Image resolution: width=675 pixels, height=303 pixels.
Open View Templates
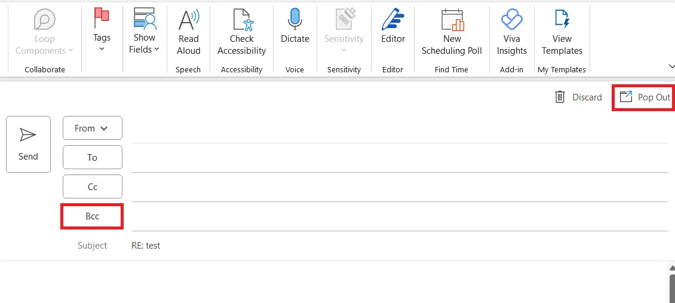coord(562,32)
